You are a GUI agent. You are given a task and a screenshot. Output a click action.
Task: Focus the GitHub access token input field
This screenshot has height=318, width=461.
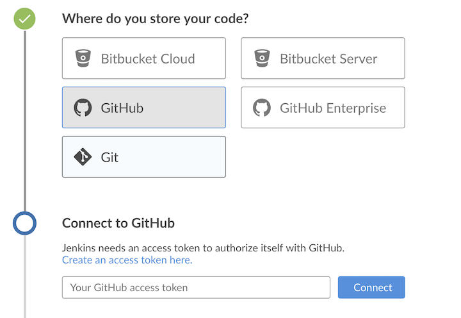click(x=196, y=287)
